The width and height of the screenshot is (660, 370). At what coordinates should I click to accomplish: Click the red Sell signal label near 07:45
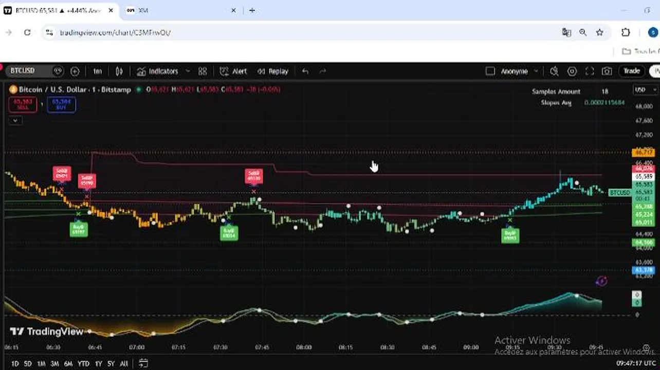coord(254,176)
